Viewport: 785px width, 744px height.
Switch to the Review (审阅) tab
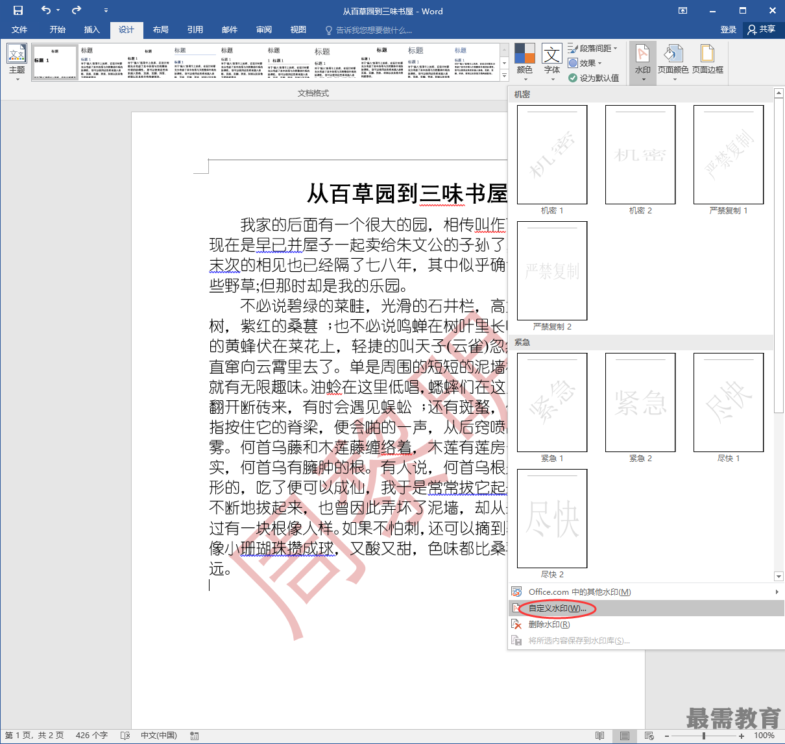pos(264,30)
